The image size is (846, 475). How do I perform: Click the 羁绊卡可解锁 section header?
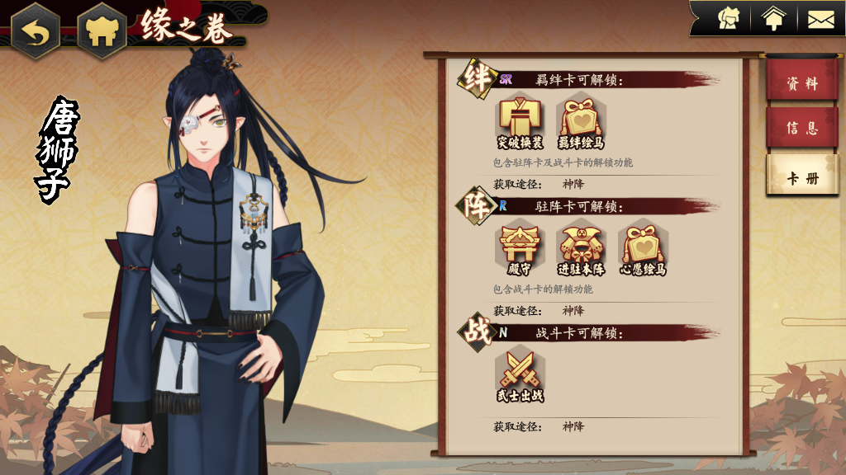[x=579, y=80]
